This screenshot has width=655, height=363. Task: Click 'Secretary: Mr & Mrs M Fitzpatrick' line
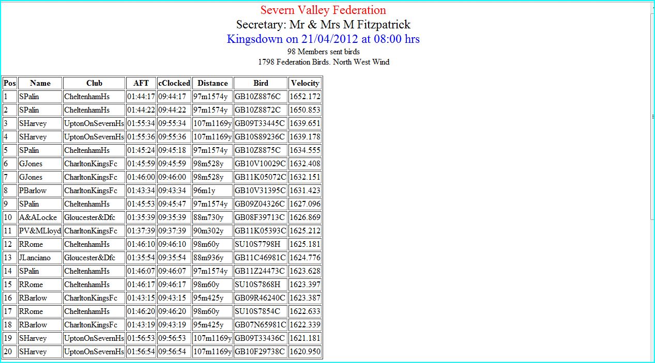point(323,25)
